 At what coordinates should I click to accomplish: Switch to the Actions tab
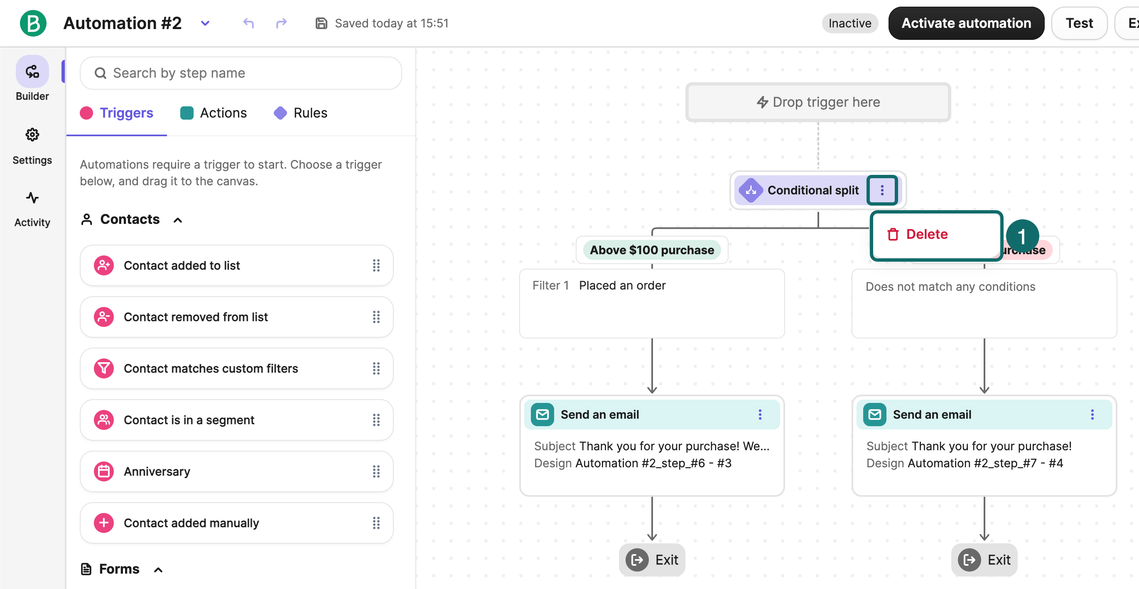click(214, 113)
